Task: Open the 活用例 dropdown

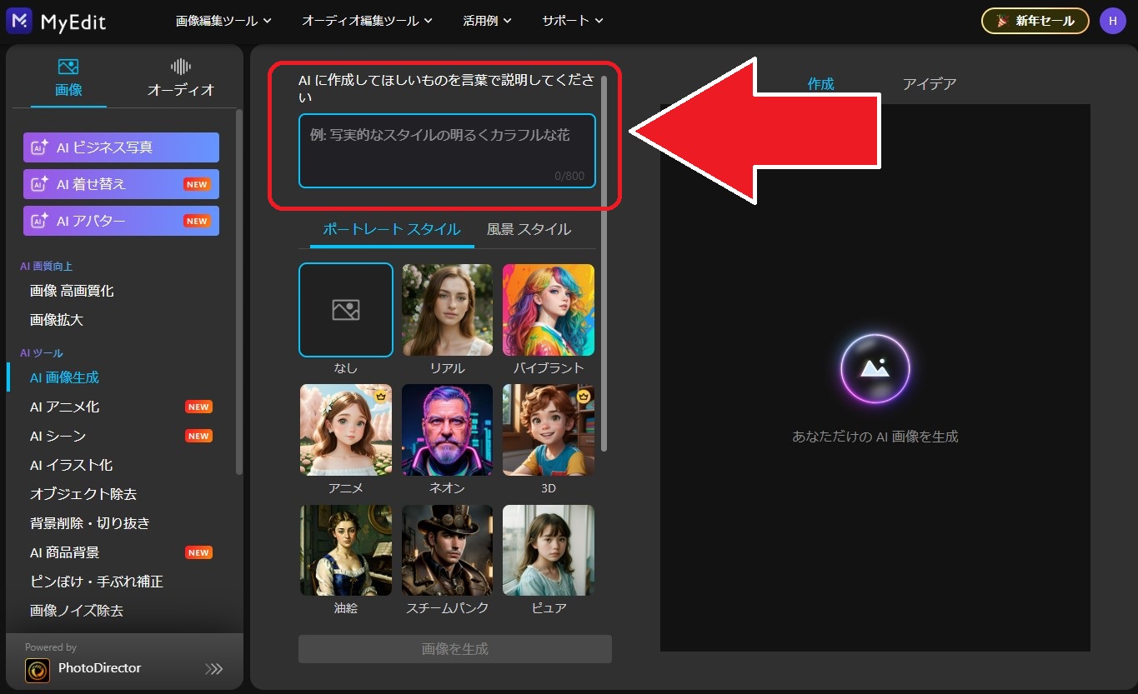Action: coord(487,21)
